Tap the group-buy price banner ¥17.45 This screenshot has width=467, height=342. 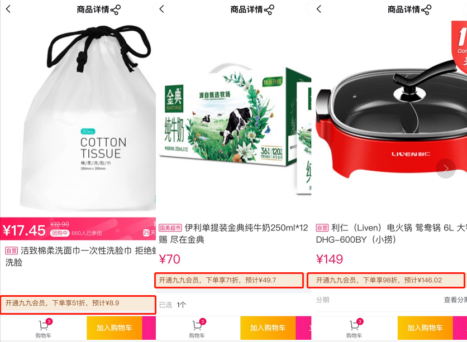78,229
